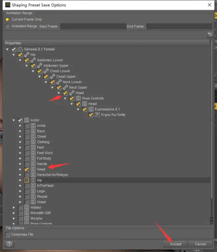Collapse the Neck Upper bone node
The width and height of the screenshot is (217, 252).
click(x=52, y=87)
